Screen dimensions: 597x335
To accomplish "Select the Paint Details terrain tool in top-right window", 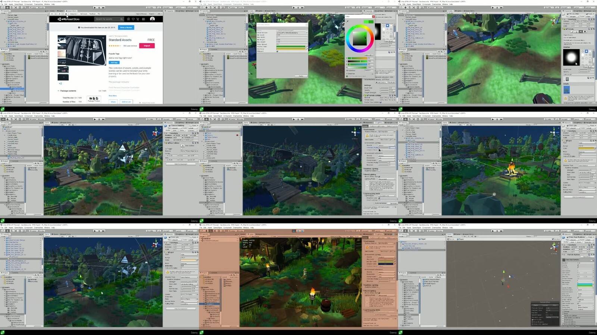I will coord(581,32).
